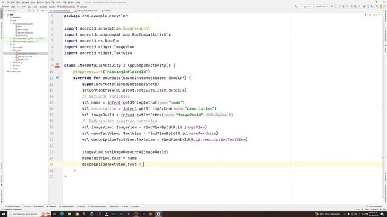Toggle the Resource Manager side panel button
The height and width of the screenshot is (217, 387).
point(1,30)
